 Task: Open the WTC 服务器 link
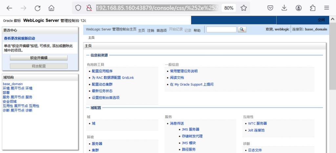(x=257, y=124)
